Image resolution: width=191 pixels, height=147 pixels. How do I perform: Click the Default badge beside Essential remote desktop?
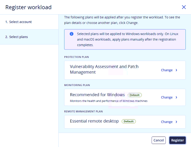click(x=129, y=121)
